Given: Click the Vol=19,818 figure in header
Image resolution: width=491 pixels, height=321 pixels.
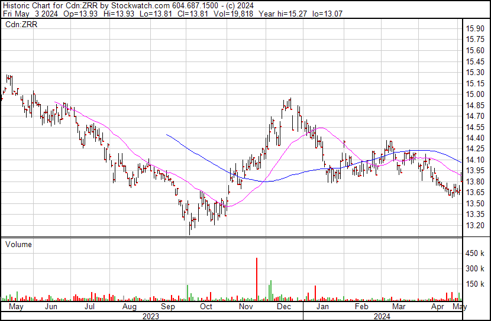Looking at the screenshot, I should [x=233, y=14].
